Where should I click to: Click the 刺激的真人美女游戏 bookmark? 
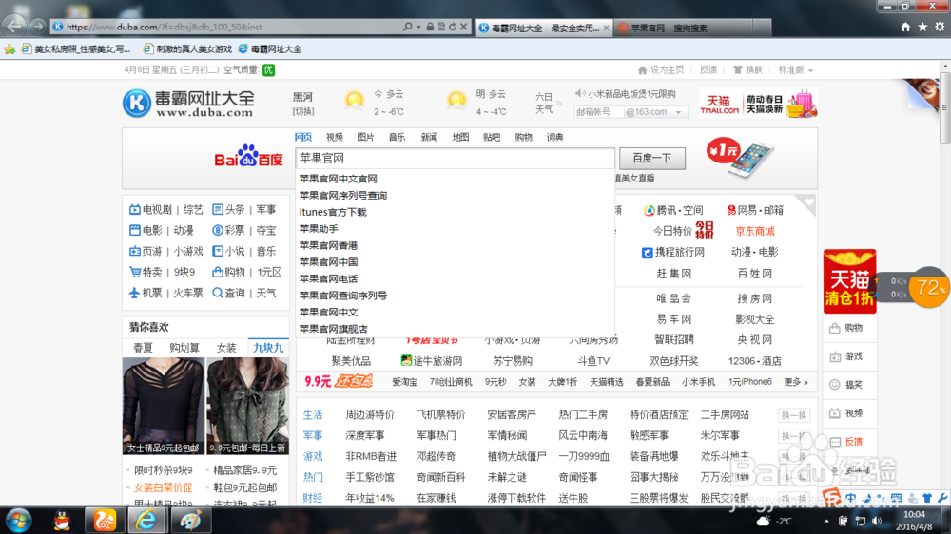[187, 49]
